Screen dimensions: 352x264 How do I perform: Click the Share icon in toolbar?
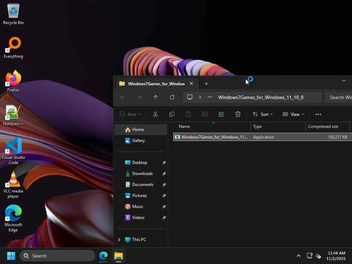pyautogui.click(x=221, y=114)
